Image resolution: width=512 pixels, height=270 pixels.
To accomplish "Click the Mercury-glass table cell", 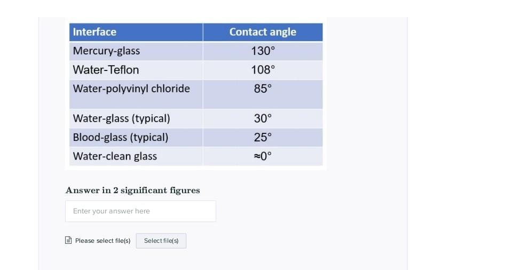I will [x=136, y=51].
